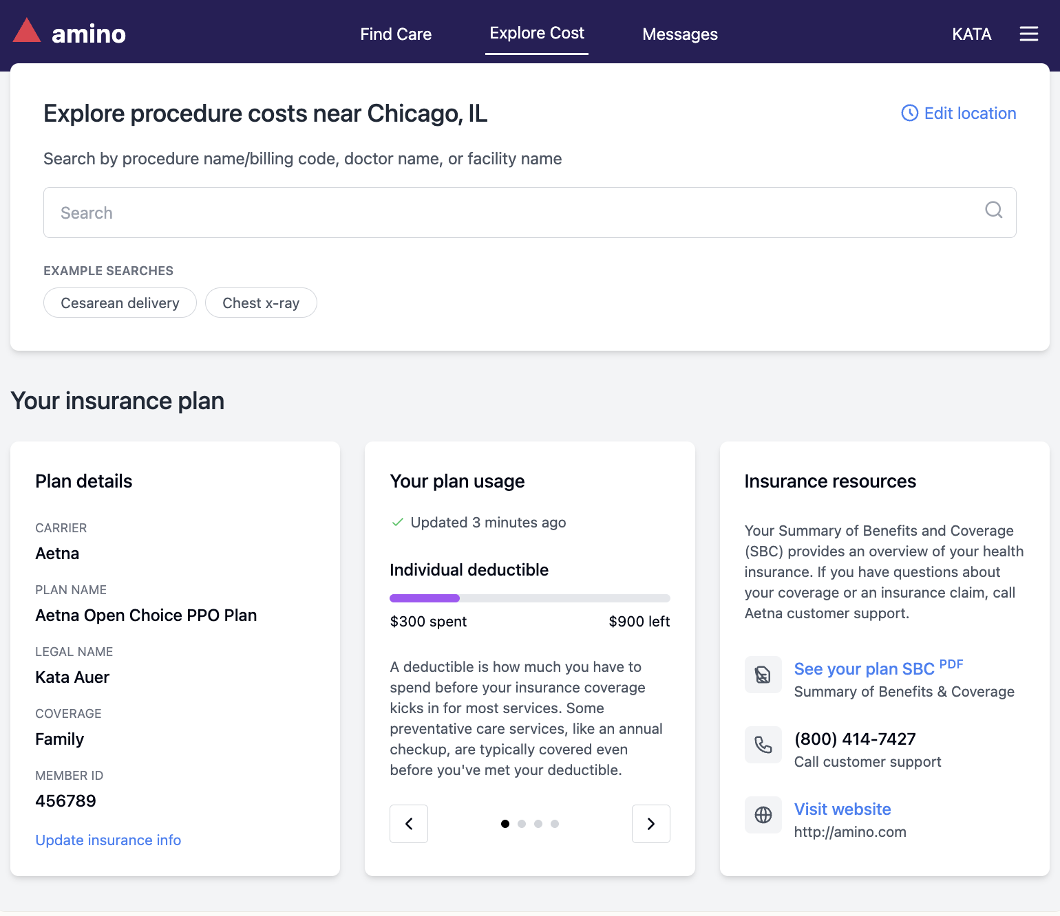Click the legal name Kata Auer

click(72, 677)
